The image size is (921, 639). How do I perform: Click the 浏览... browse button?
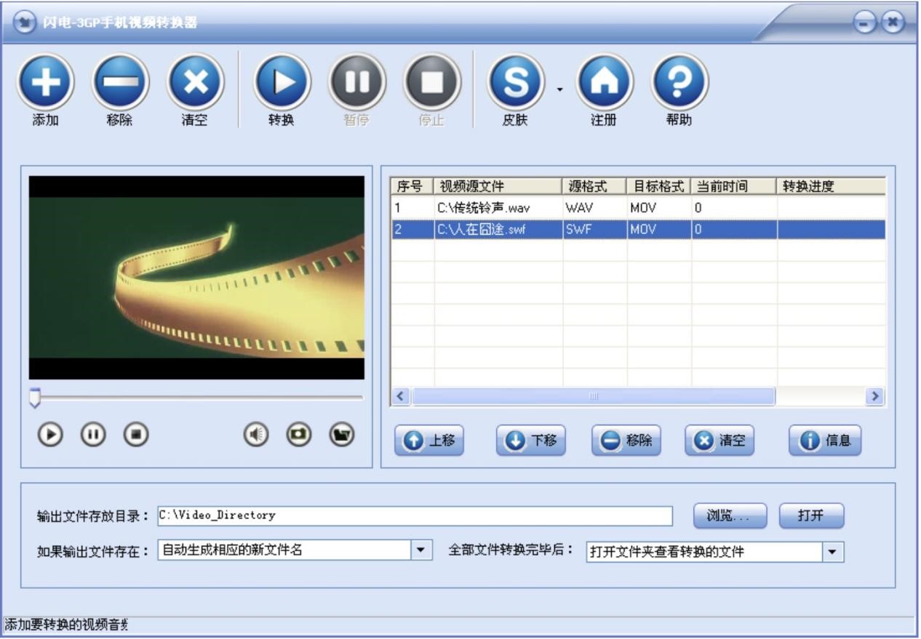[730, 515]
